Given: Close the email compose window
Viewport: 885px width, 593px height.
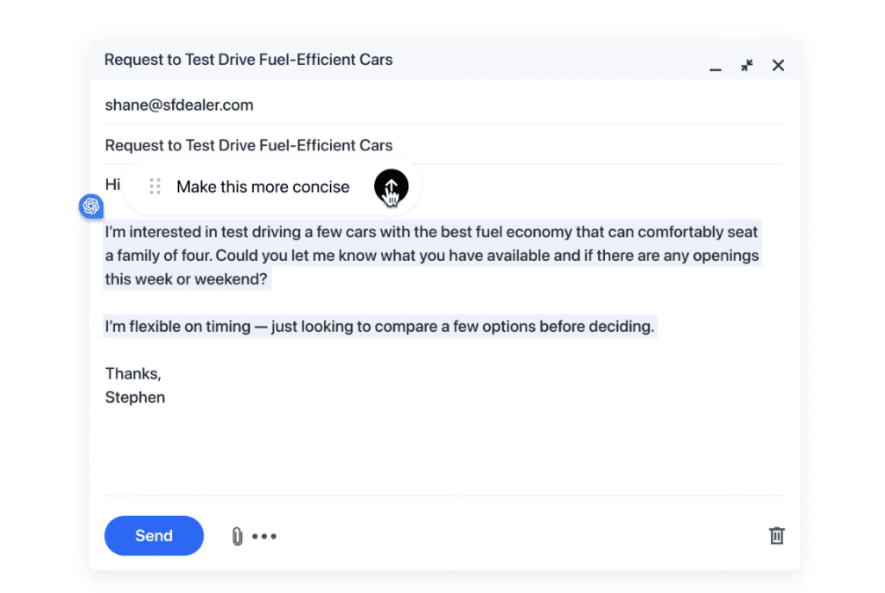Looking at the screenshot, I should [778, 66].
